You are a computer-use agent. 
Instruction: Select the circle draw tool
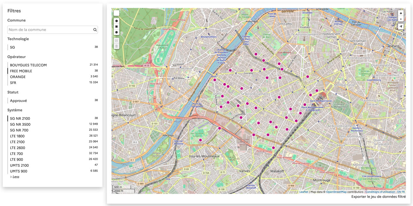point(116,32)
